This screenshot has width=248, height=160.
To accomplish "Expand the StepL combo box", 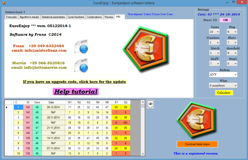I will click(232, 64).
